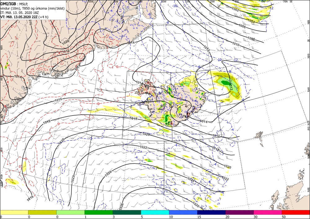This screenshot has height=219, width=310.
Task: Click the 'IT: Mið. 13. 05. 2020 18Z' line
Action: click(19, 13)
